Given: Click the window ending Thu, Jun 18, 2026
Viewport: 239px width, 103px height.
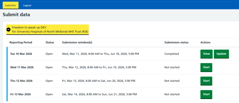Looking at the screenshot, I should 100,54.
